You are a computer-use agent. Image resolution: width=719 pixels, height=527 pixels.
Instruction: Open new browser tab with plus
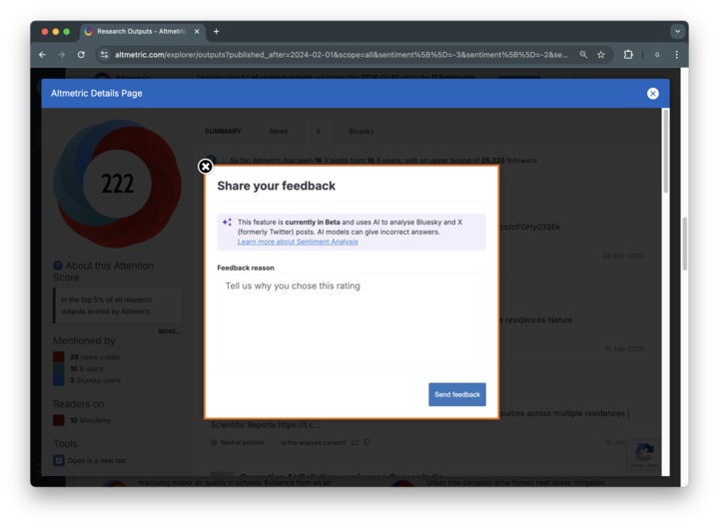pyautogui.click(x=216, y=31)
